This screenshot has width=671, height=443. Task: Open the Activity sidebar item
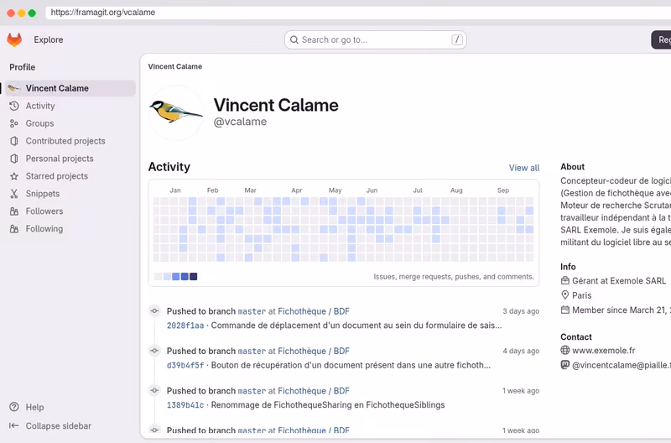70,106
